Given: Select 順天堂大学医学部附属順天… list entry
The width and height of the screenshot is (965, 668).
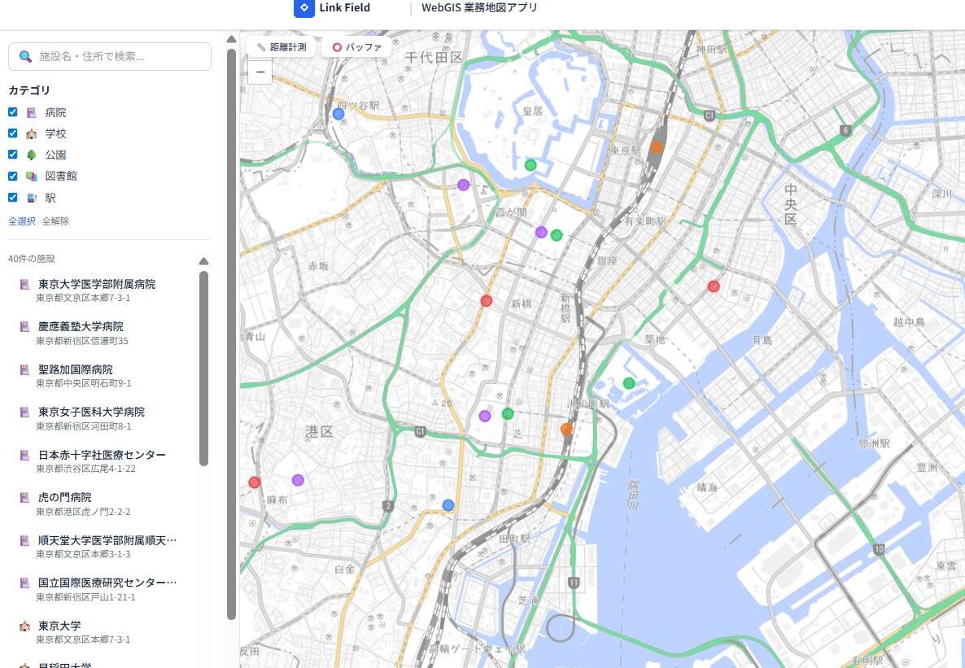Looking at the screenshot, I should click(105, 546).
